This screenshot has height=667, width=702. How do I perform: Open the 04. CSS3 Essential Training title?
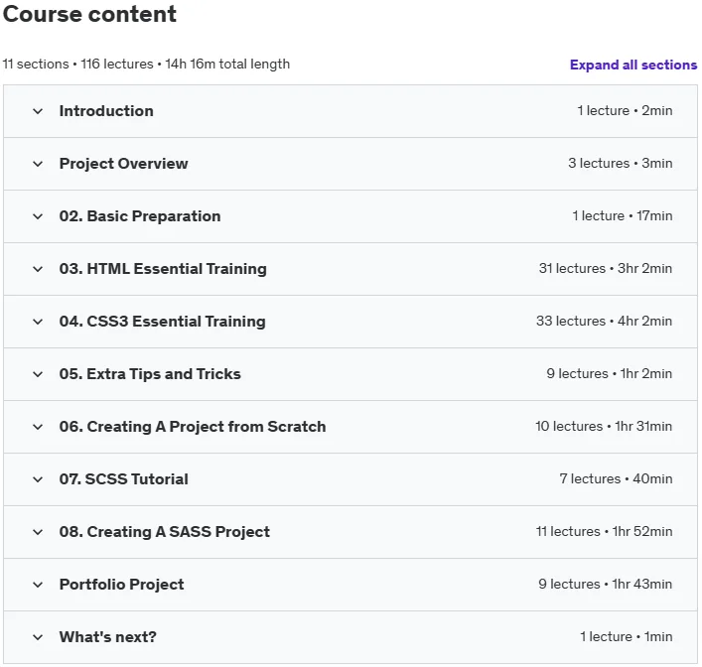(163, 322)
